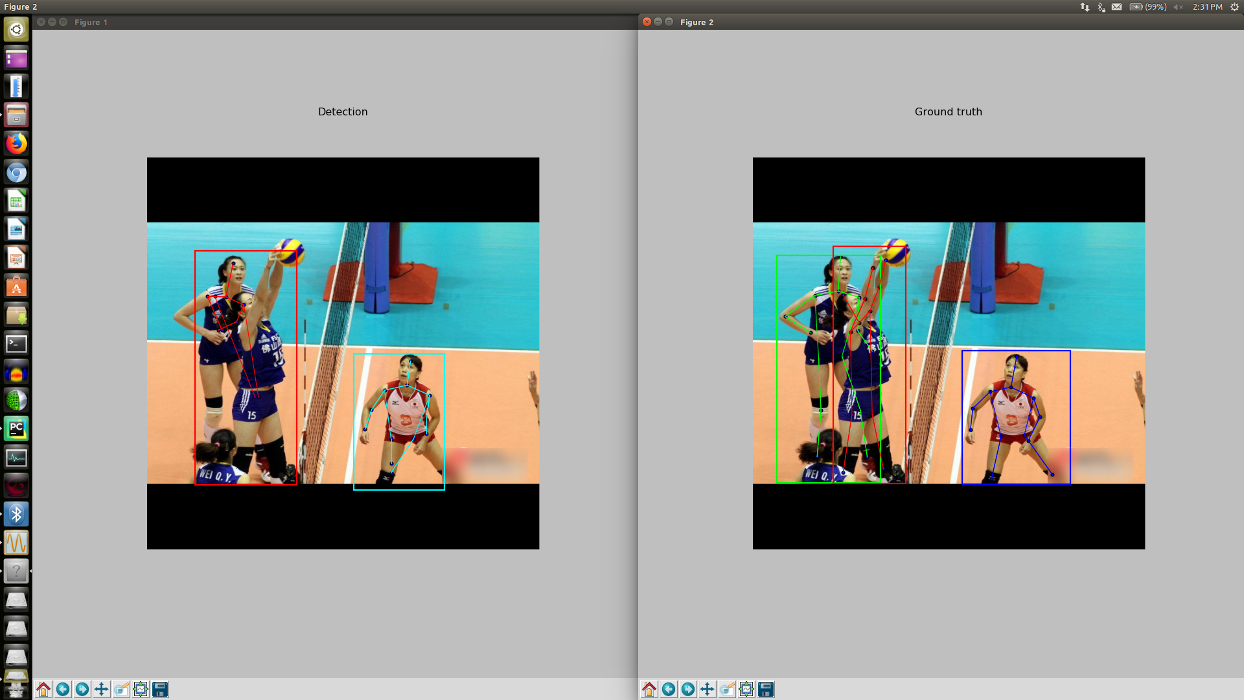Image resolution: width=1244 pixels, height=700 pixels.
Task: Toggle Zoom-to-rectangle tool in Figure 1 toolbar
Action: click(x=121, y=689)
